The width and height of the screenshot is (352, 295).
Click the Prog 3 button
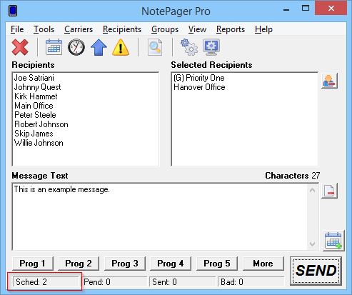click(x=125, y=264)
